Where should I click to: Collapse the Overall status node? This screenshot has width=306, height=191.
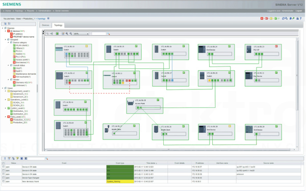(x=8, y=65)
